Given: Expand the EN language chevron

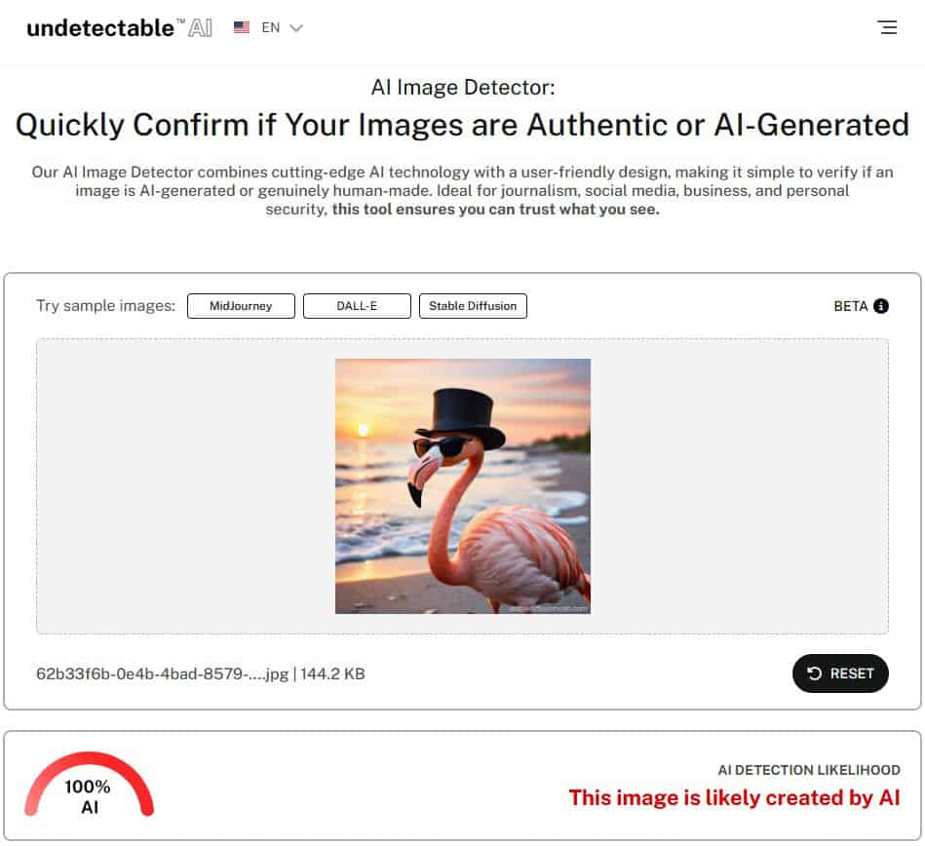Looking at the screenshot, I should tap(296, 27).
